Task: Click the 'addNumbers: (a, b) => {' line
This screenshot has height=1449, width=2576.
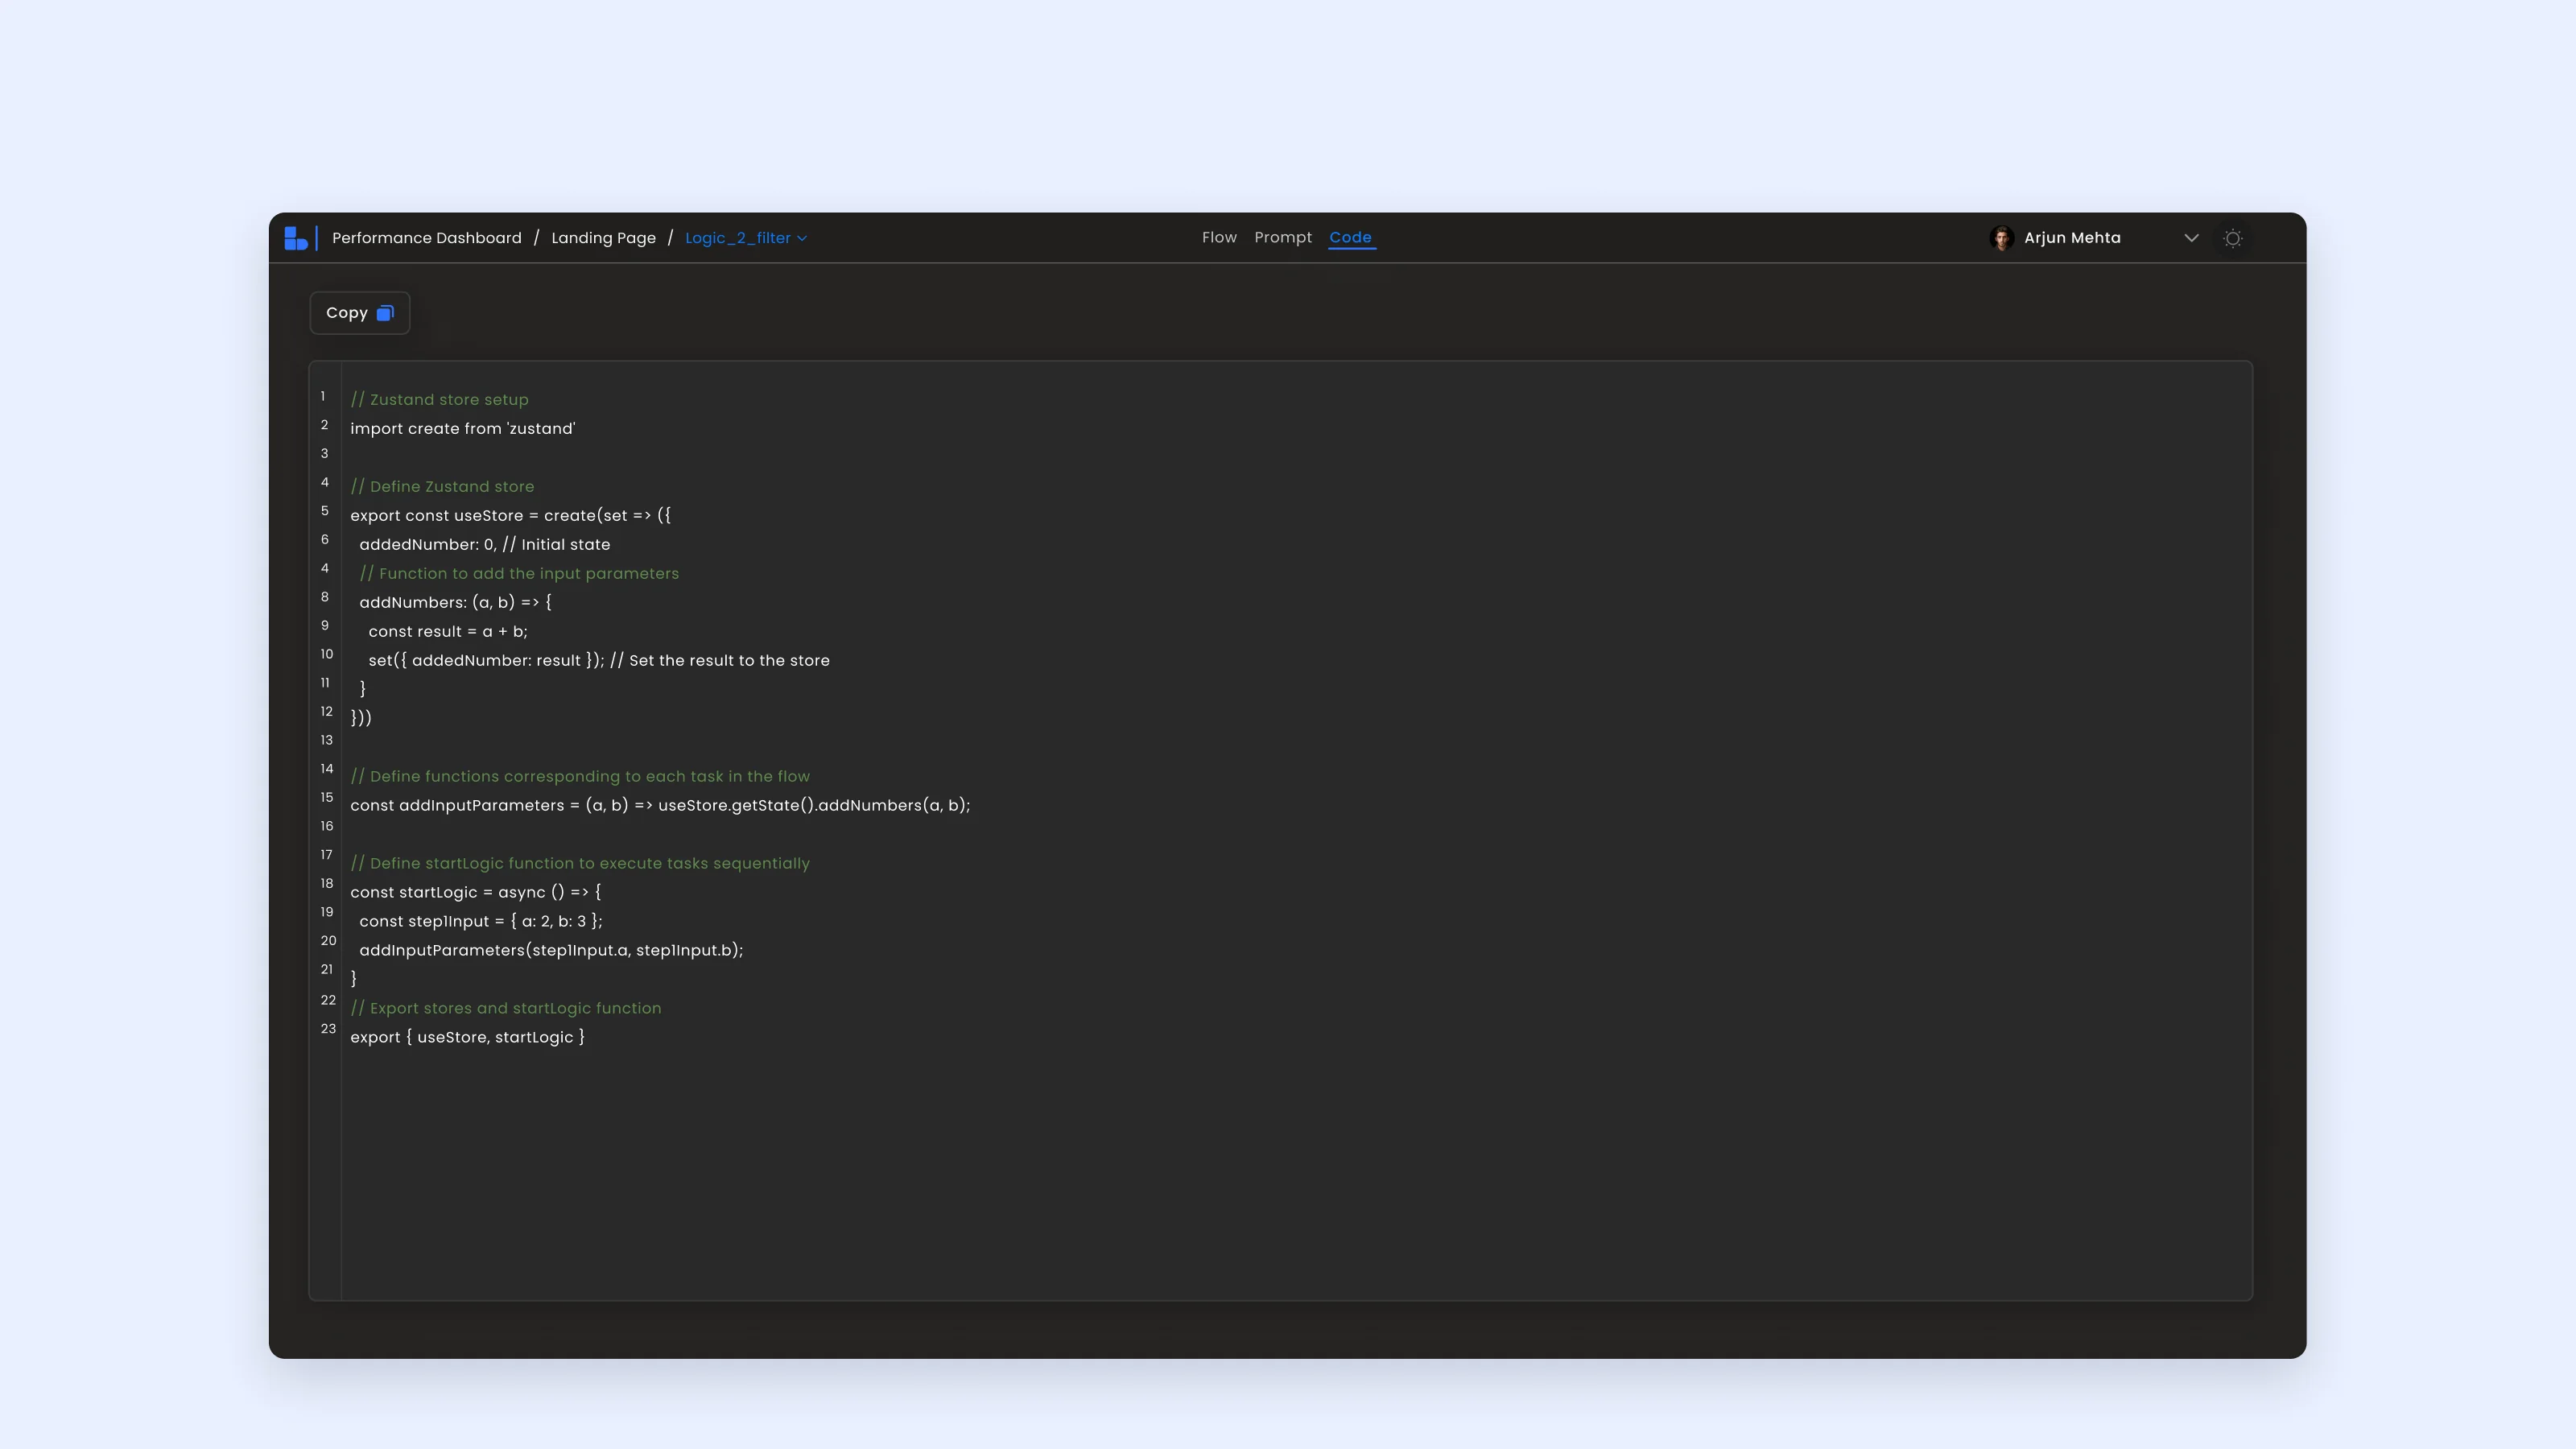Action: point(455,602)
